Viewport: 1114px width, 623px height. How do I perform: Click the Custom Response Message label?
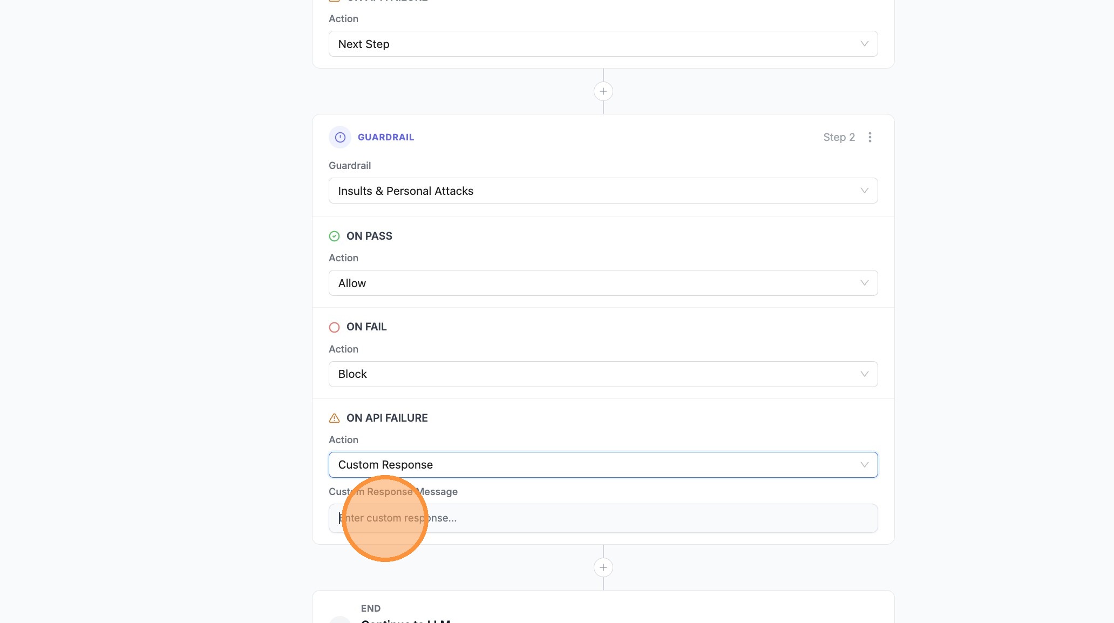tap(393, 491)
